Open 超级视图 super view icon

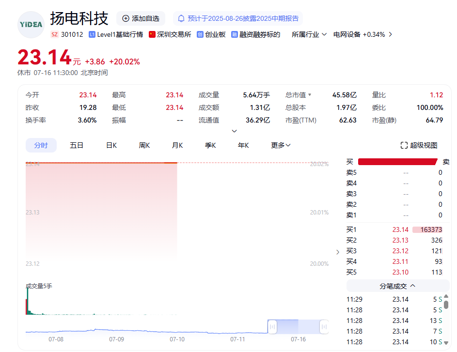pyautogui.click(x=404, y=145)
